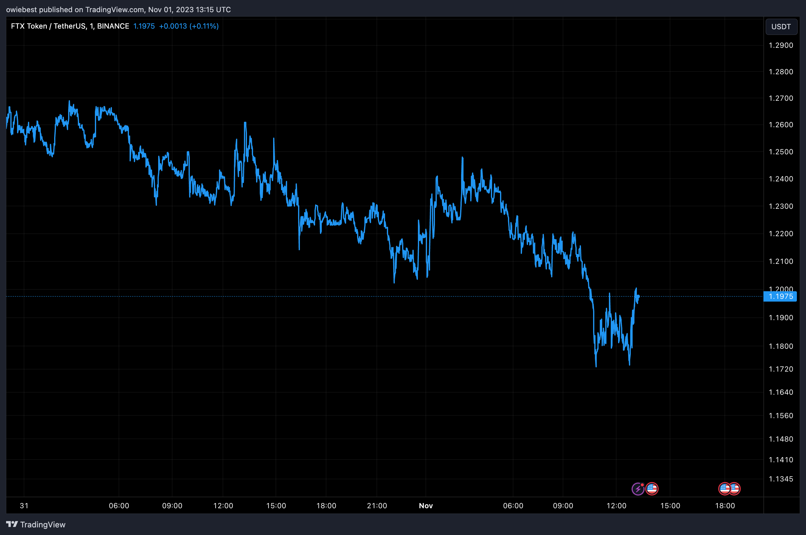Click the +0.0013 (+0.11%) change value
The height and width of the screenshot is (535, 806).
(x=189, y=26)
